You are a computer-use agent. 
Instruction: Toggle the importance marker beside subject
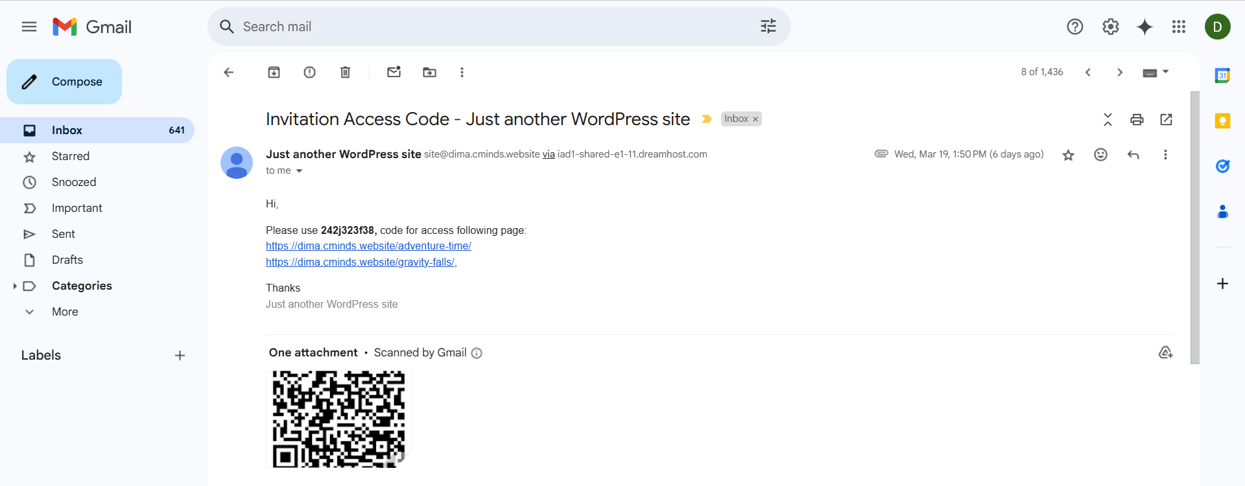coord(707,119)
